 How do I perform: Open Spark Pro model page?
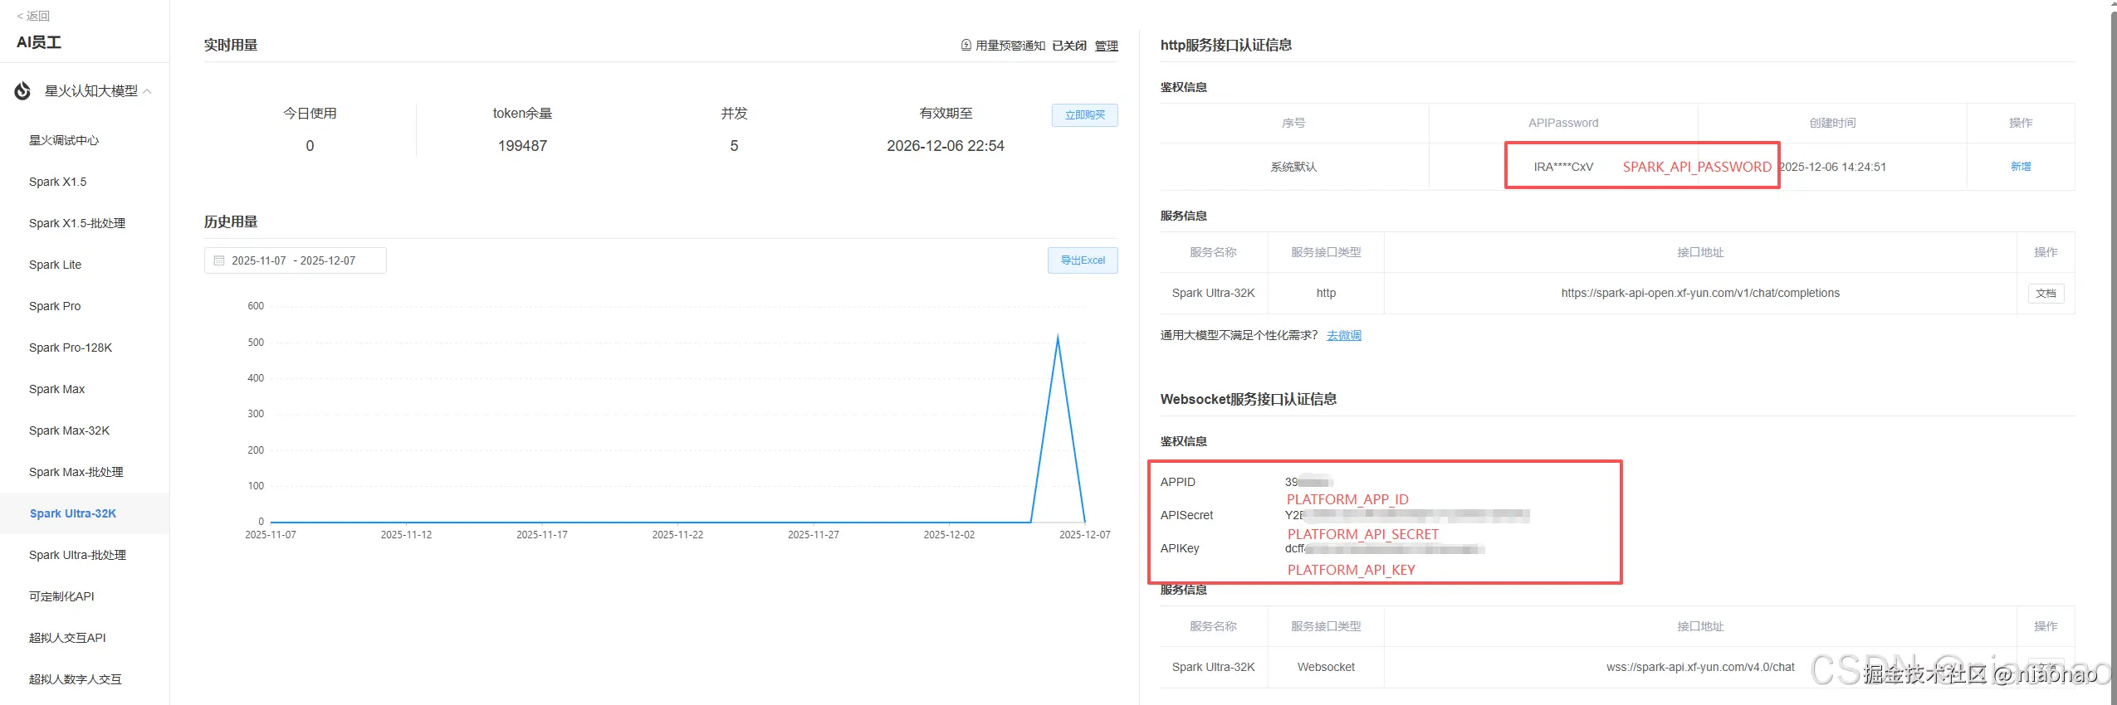pyautogui.click(x=55, y=306)
